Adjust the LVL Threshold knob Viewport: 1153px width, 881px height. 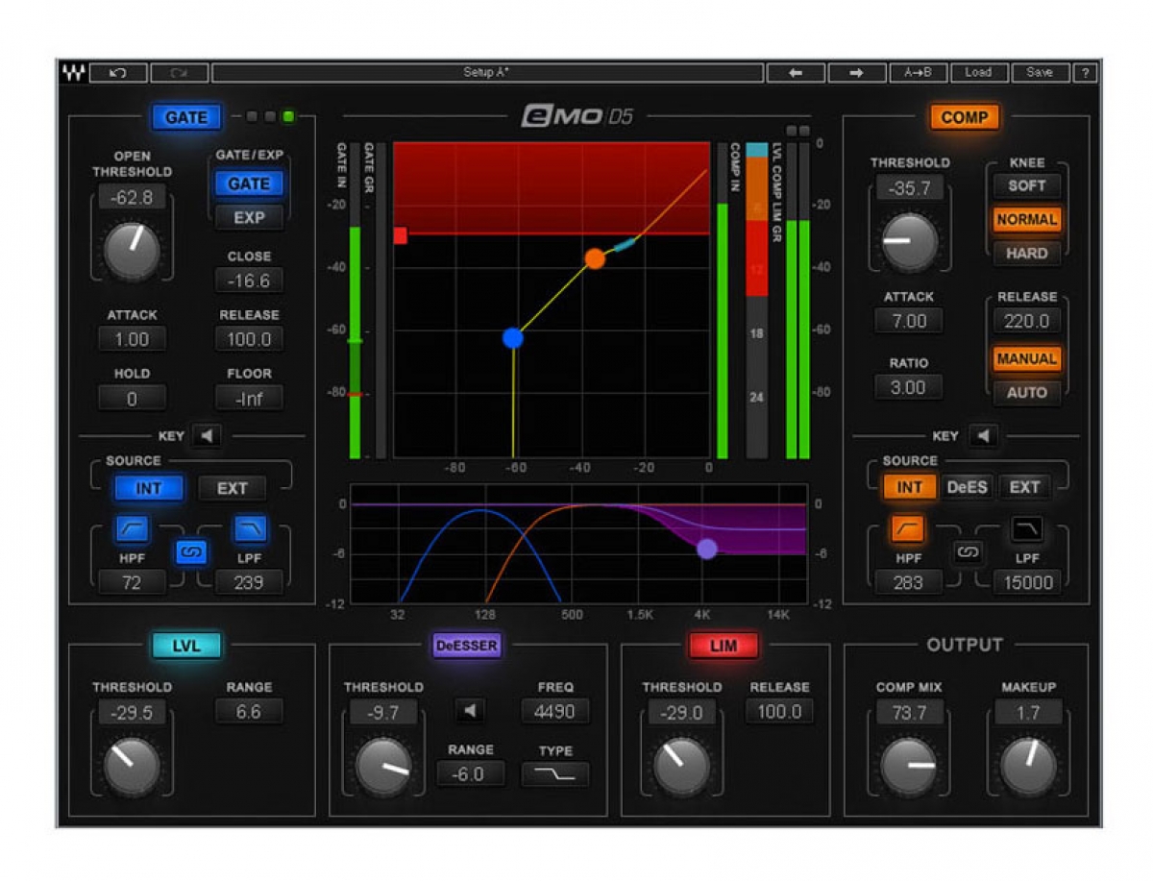click(x=132, y=766)
